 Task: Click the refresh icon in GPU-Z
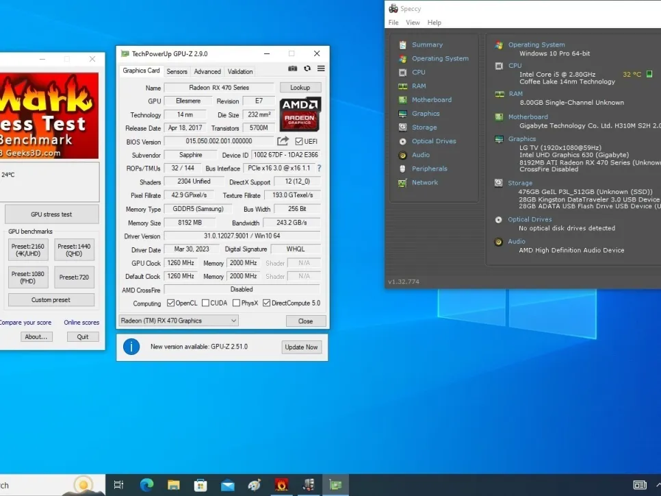coord(307,69)
